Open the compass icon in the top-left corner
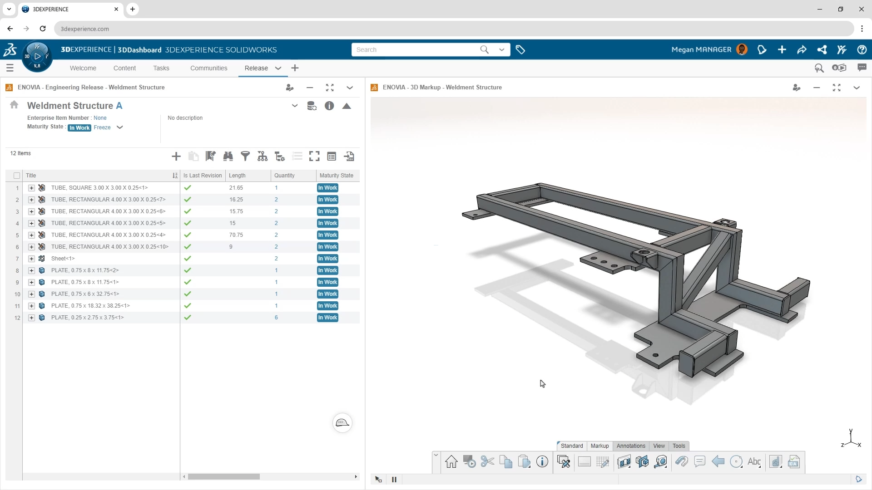 37,57
